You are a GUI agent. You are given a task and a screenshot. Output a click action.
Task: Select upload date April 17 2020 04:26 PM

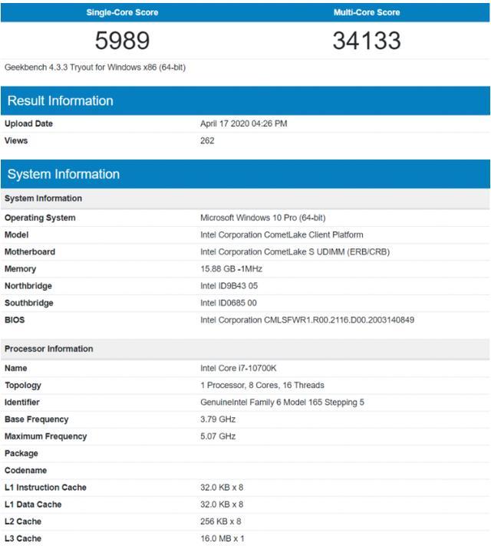tap(244, 123)
